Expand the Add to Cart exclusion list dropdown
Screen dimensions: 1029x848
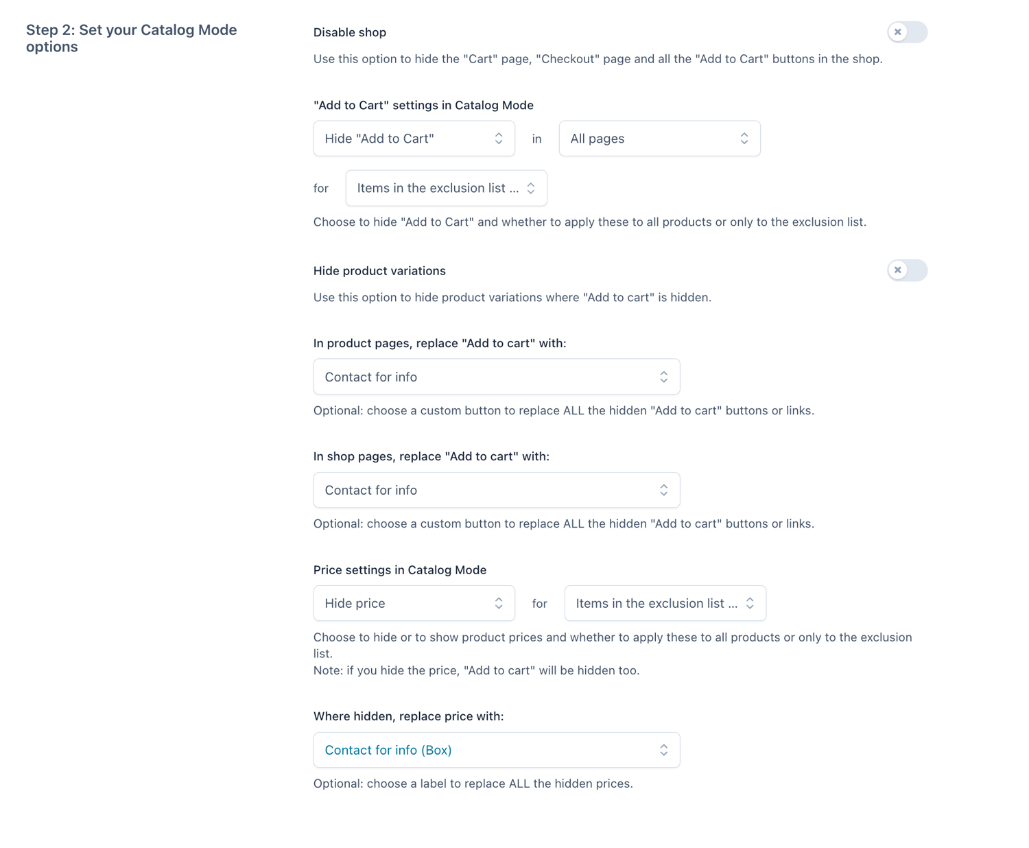coord(446,188)
